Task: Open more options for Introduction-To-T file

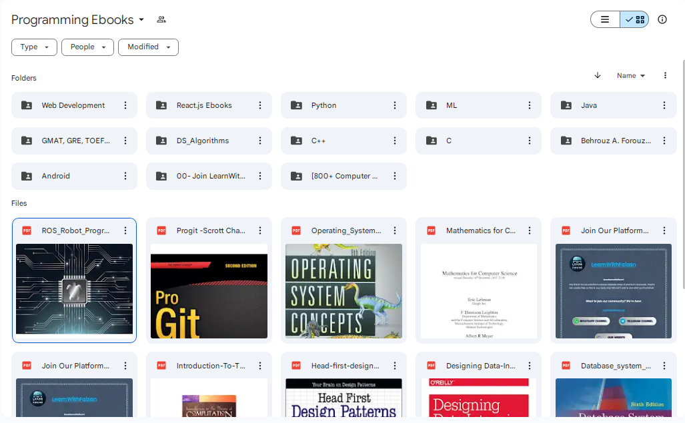Action: 260,366
